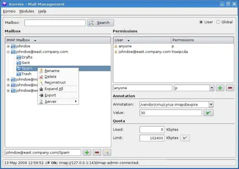Image resolution: width=239 pixels, height=169 pixels.
Task: Expand the johndoe@so... mailbox node
Action: click(x=8, y=85)
